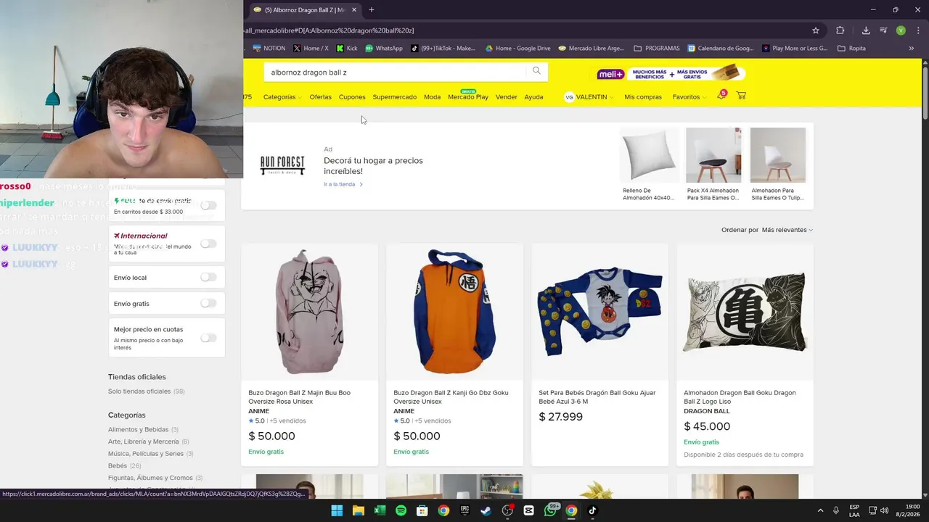Open Supermercado section

(395, 96)
